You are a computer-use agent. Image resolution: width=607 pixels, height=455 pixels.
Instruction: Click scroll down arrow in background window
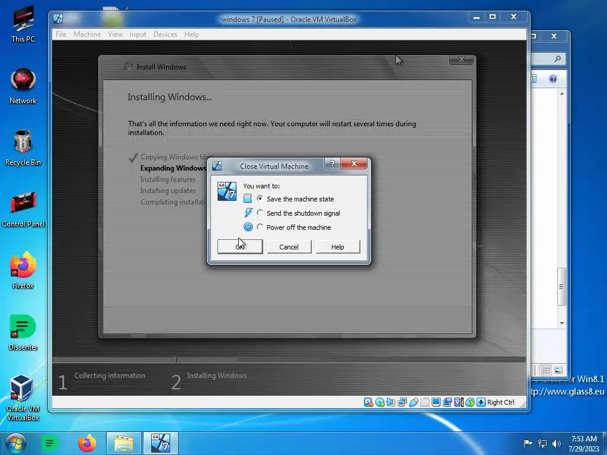click(562, 323)
